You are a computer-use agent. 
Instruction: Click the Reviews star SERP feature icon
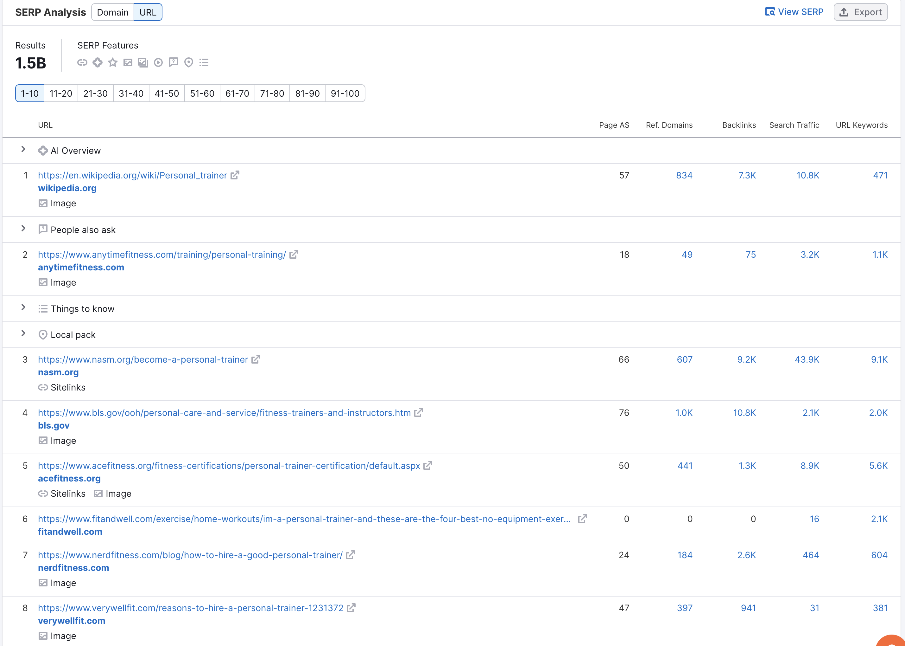tap(113, 62)
